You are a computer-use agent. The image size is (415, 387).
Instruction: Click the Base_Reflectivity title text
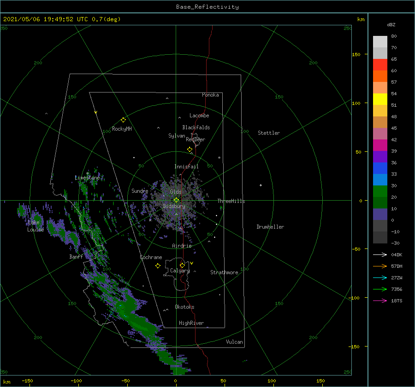(207, 7)
